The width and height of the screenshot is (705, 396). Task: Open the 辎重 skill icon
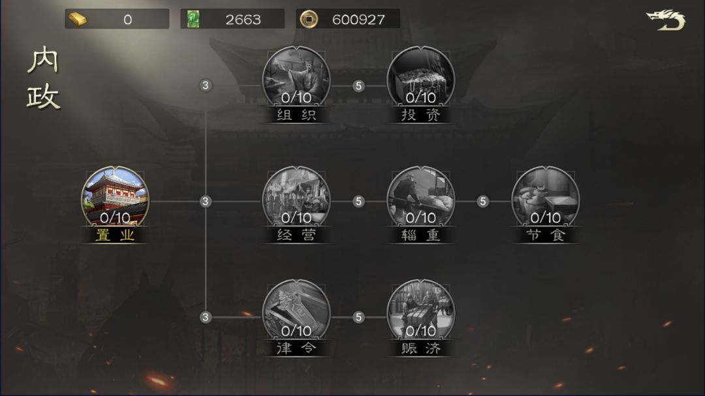click(x=421, y=197)
